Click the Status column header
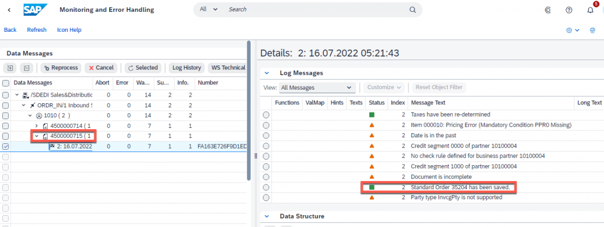The height and width of the screenshot is (227, 604). point(376,103)
